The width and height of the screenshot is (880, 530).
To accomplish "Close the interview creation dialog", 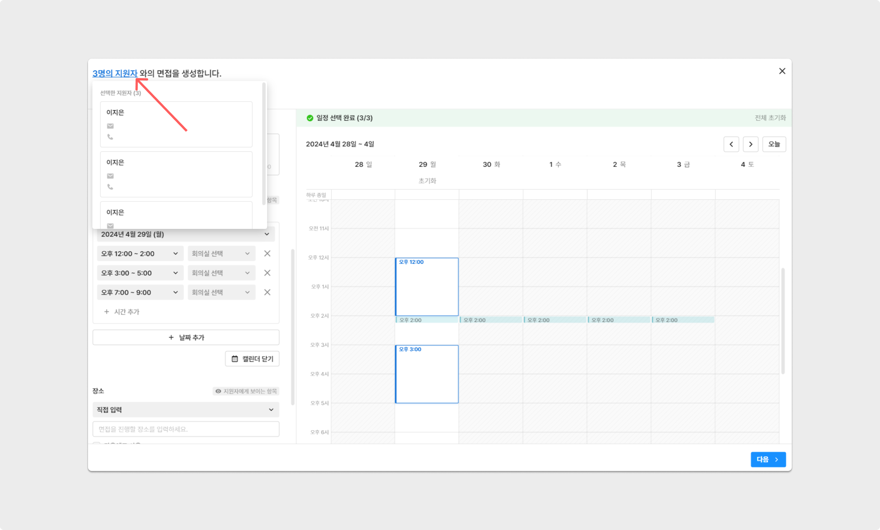I will pos(782,71).
